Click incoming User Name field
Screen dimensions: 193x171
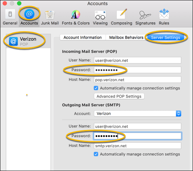tap(137, 60)
